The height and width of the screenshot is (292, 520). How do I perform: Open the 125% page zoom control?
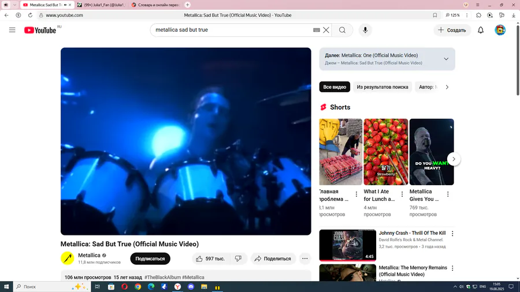[452, 15]
